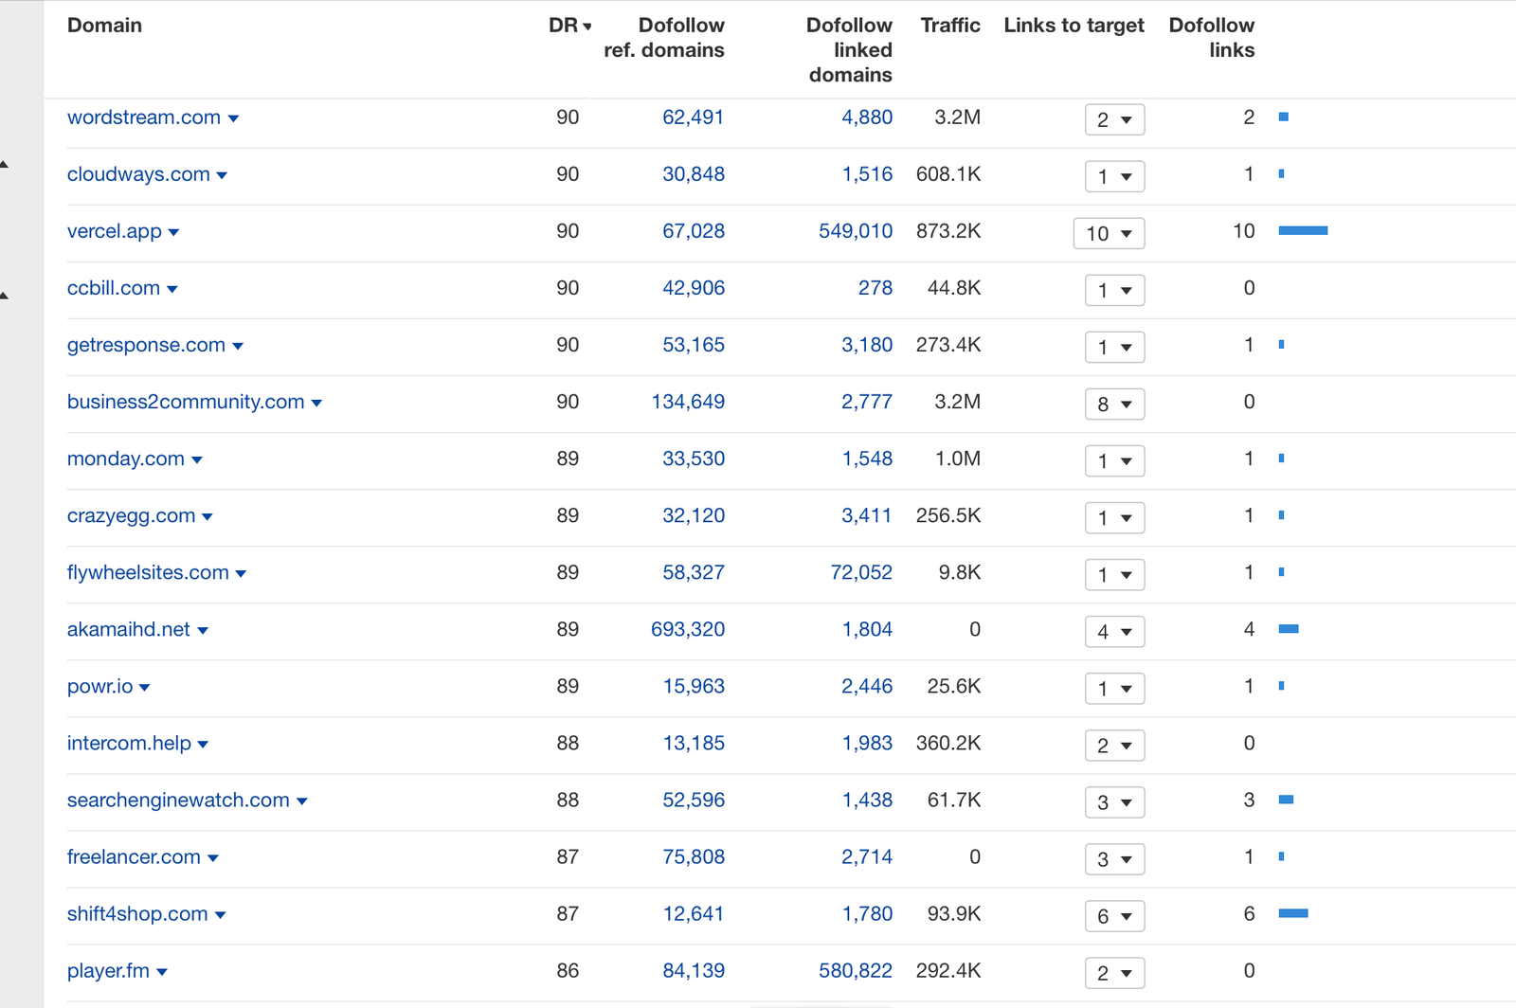Open crazyegg.com domain link

[x=131, y=515]
